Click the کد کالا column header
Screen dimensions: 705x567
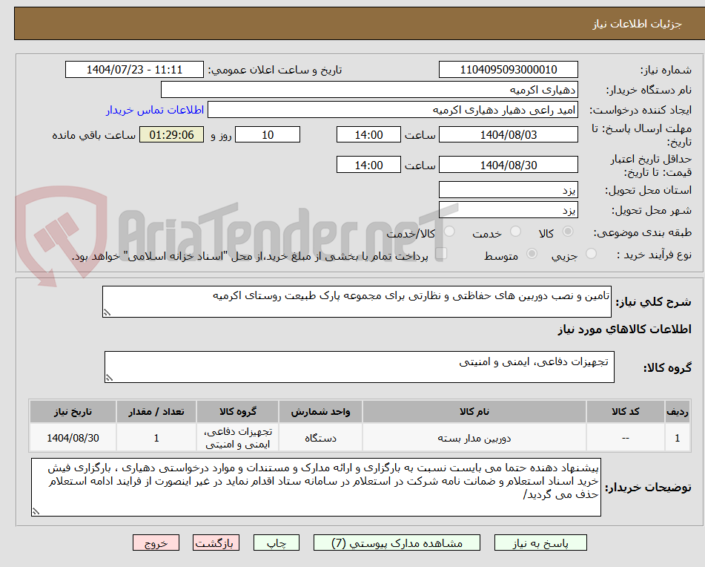pos(626,411)
